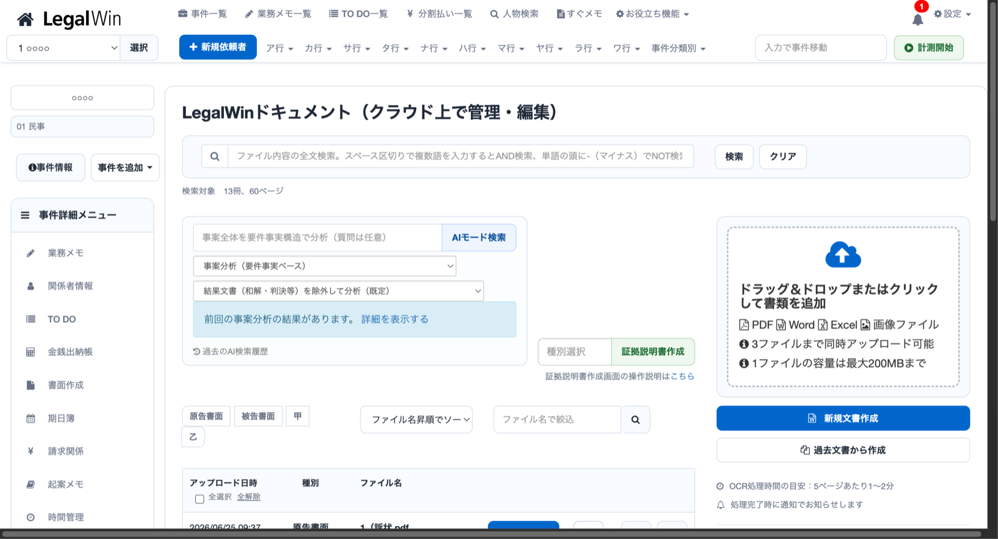Open すぐメモ in top navigation
The image size is (998, 539).
pos(579,14)
